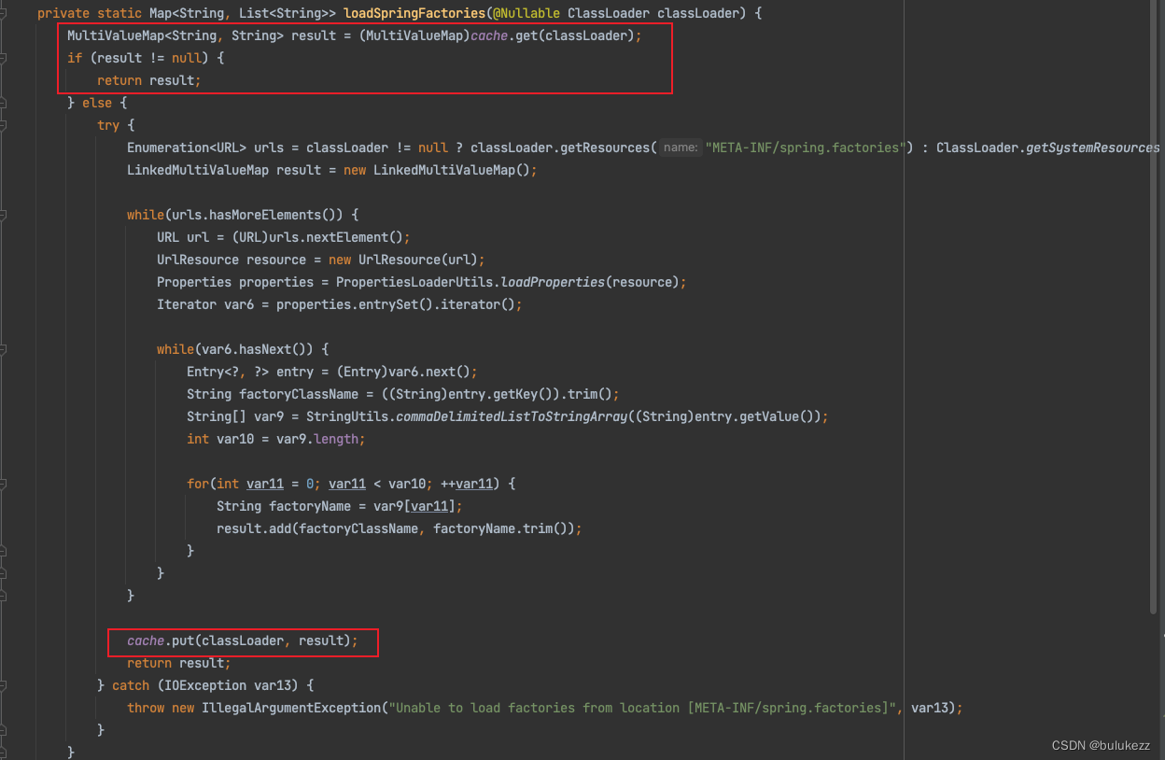The image size is (1165, 760).
Task: Collapse the fold marker beside the 'for(int var11' line
Action: click(3, 484)
